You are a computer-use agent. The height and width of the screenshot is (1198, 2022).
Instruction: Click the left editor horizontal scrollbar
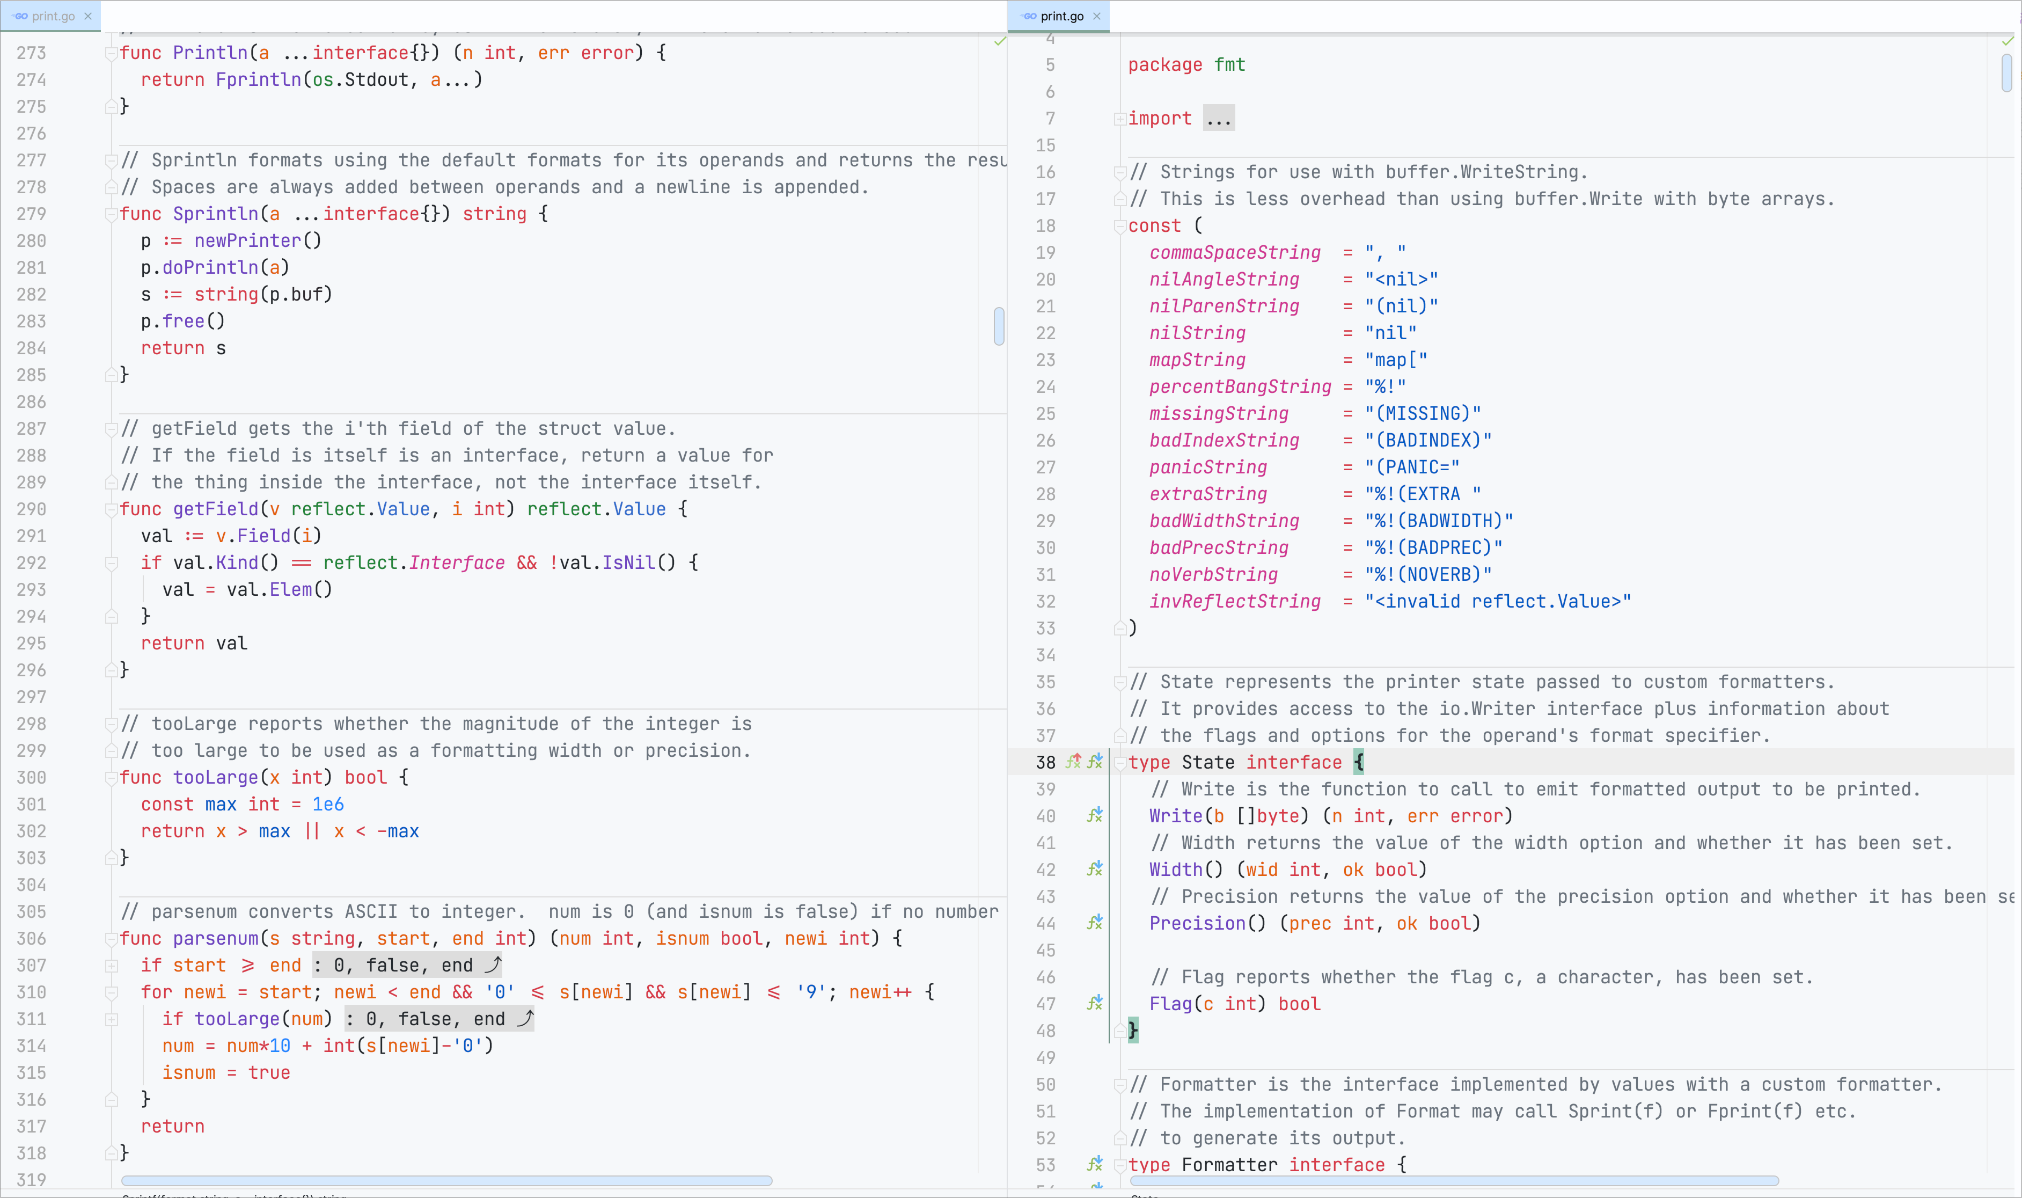(446, 1180)
